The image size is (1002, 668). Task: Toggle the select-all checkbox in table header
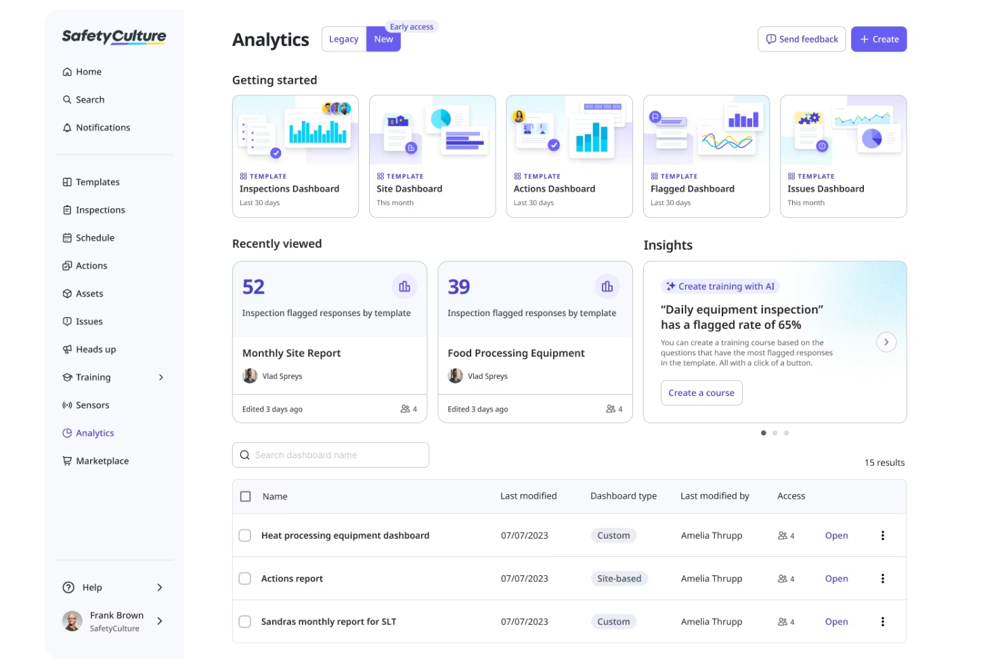pos(246,496)
